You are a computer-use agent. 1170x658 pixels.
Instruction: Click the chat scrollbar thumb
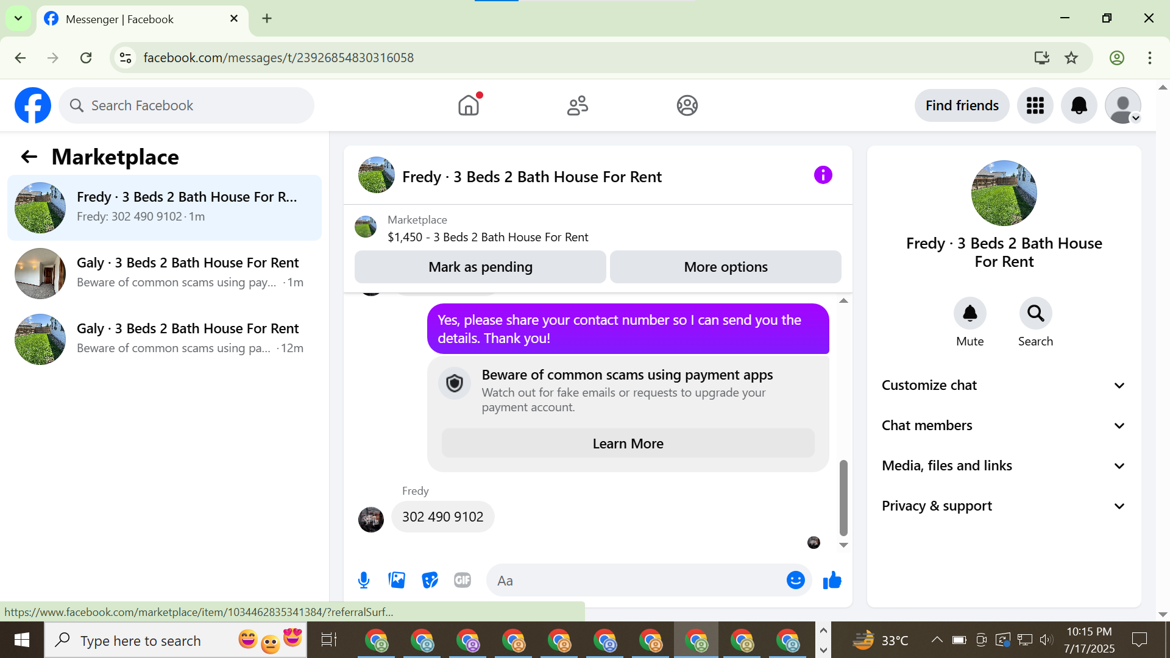[843, 497]
